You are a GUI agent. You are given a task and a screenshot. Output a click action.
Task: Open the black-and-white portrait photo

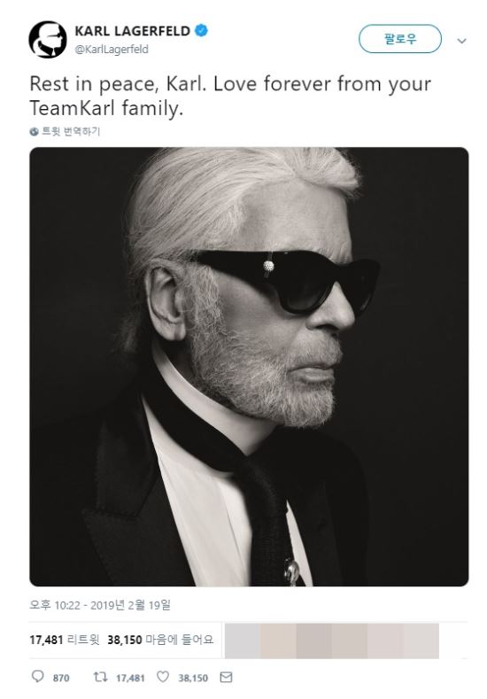coord(249,367)
